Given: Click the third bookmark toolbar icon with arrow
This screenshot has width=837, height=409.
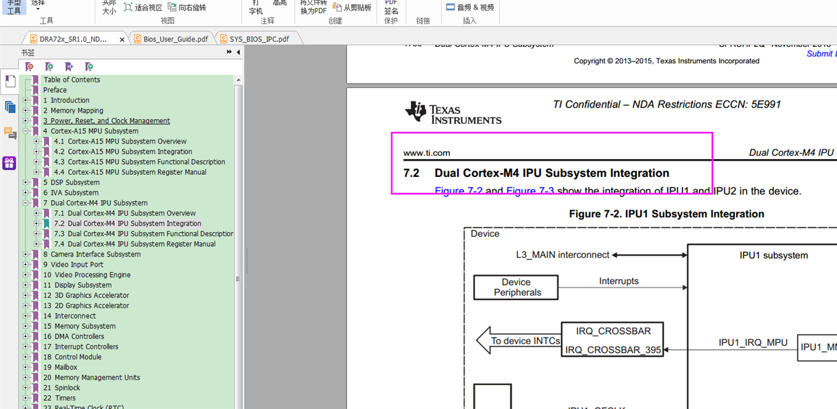Looking at the screenshot, I should click(x=69, y=67).
